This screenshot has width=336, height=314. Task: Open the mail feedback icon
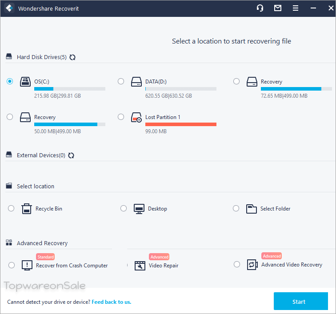tap(278, 8)
